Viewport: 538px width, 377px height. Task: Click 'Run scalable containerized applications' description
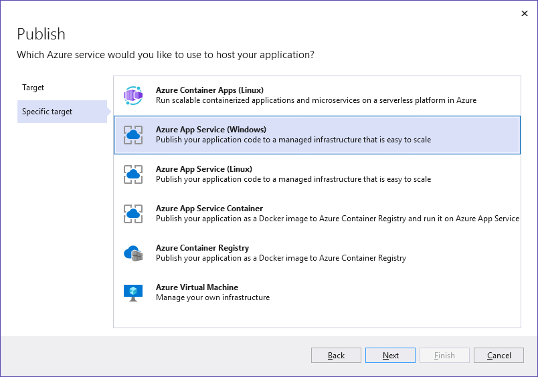pyautogui.click(x=316, y=100)
